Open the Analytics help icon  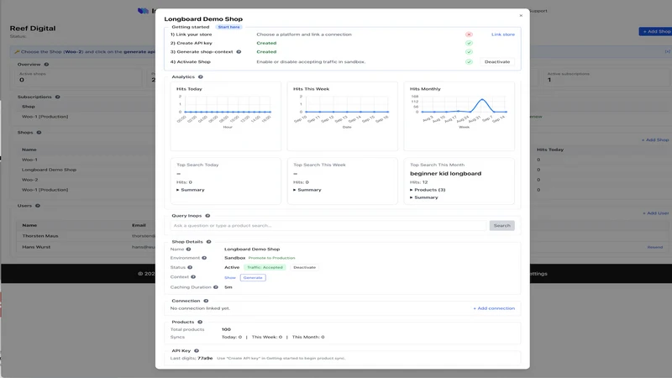coord(200,76)
